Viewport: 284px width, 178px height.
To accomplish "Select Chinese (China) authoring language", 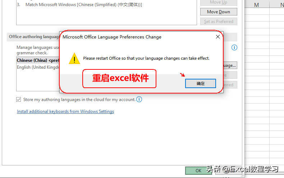I will (38, 60).
